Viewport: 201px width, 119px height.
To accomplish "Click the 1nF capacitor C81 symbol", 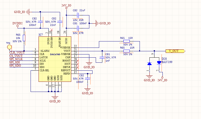I will [102, 58].
